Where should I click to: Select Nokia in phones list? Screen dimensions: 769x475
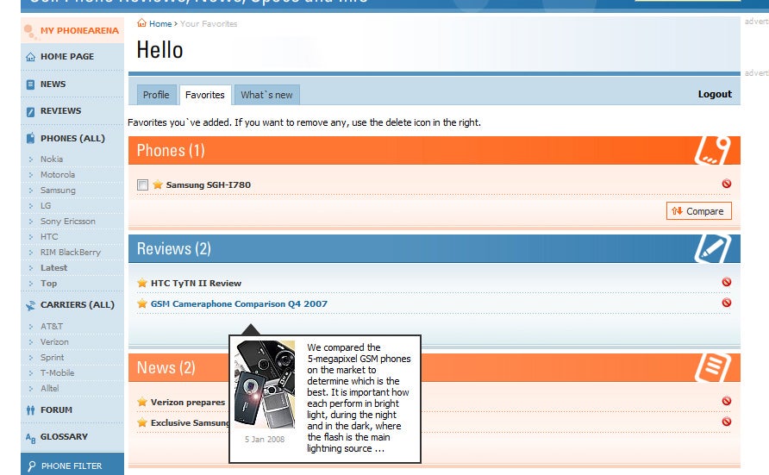click(x=52, y=159)
